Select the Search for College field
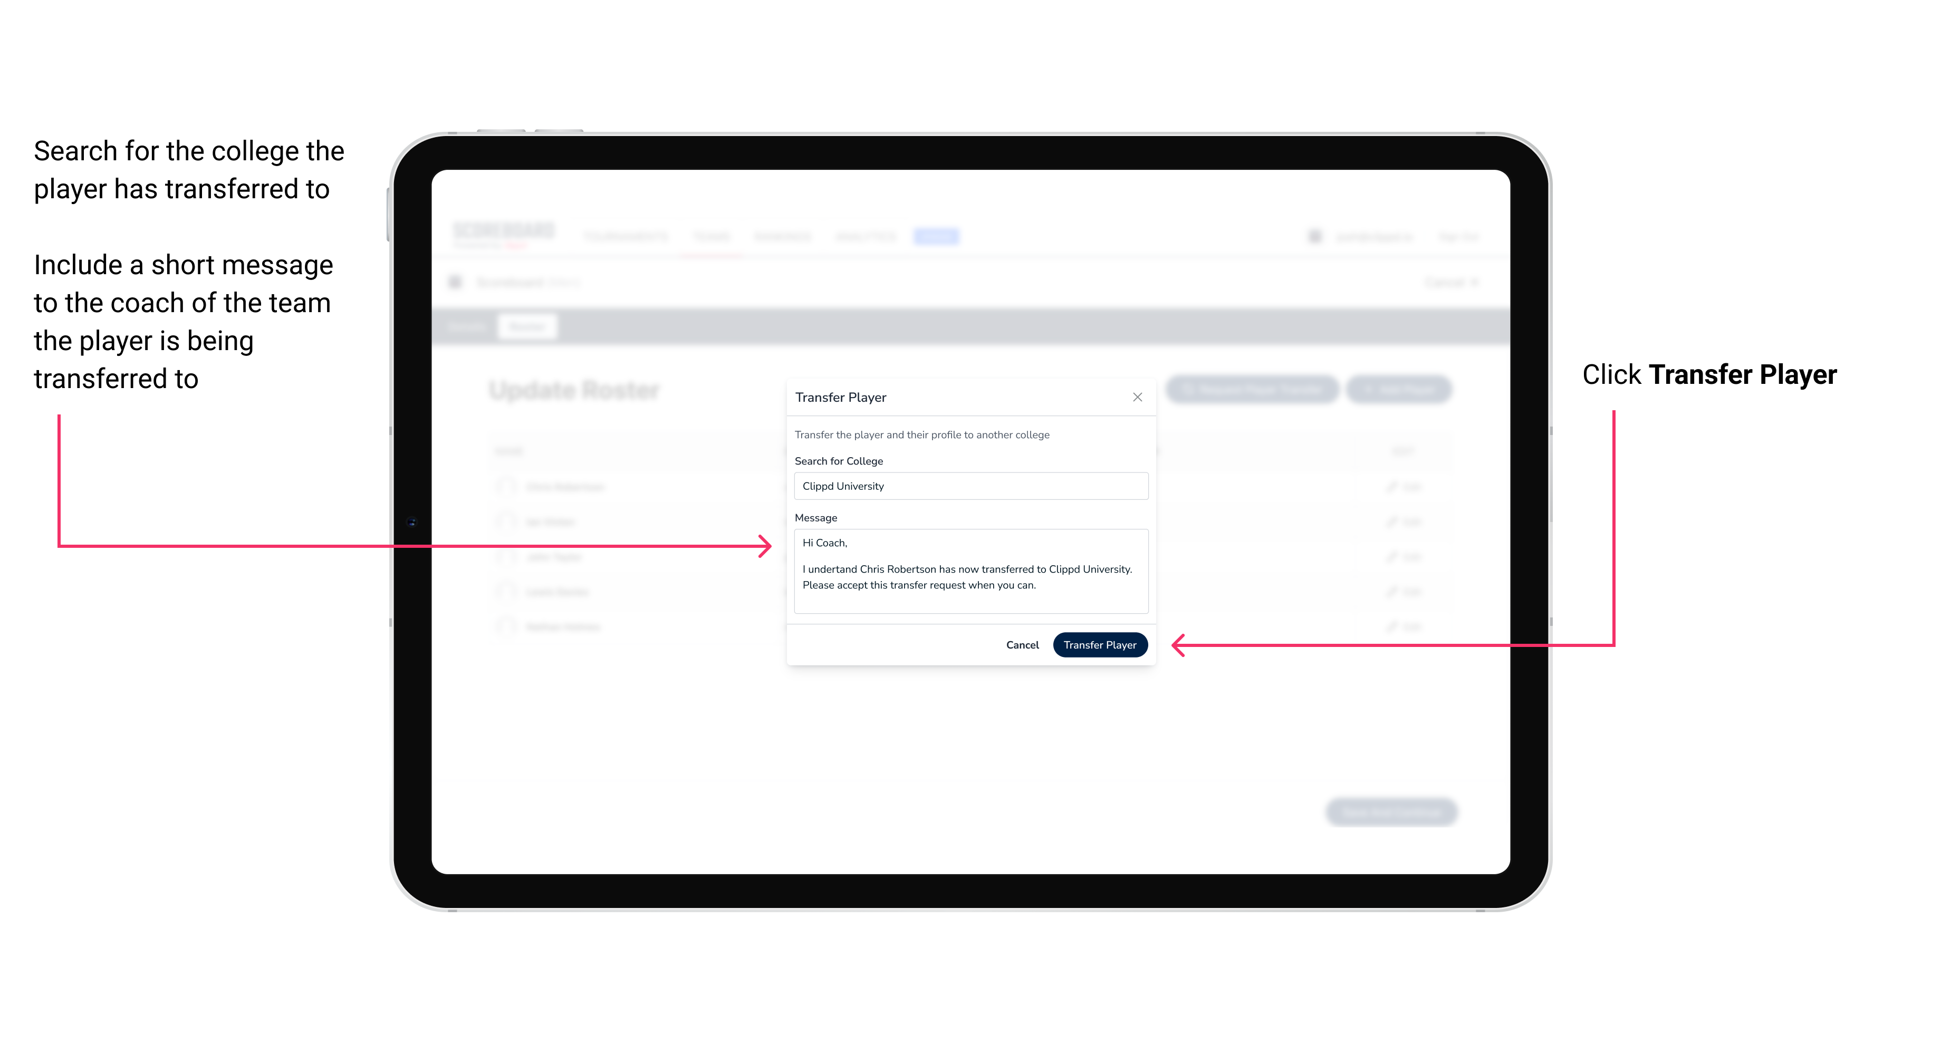The height and width of the screenshot is (1044, 1941). coord(968,486)
